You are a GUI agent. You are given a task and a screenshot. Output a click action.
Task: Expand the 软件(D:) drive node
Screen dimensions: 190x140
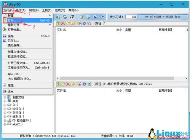point(5,109)
